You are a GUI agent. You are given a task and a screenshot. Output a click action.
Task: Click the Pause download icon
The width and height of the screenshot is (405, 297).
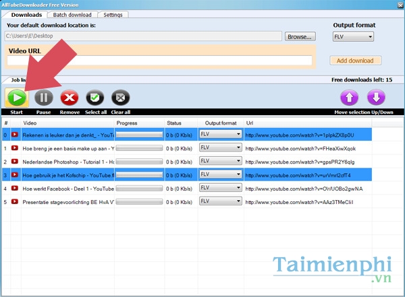click(44, 98)
